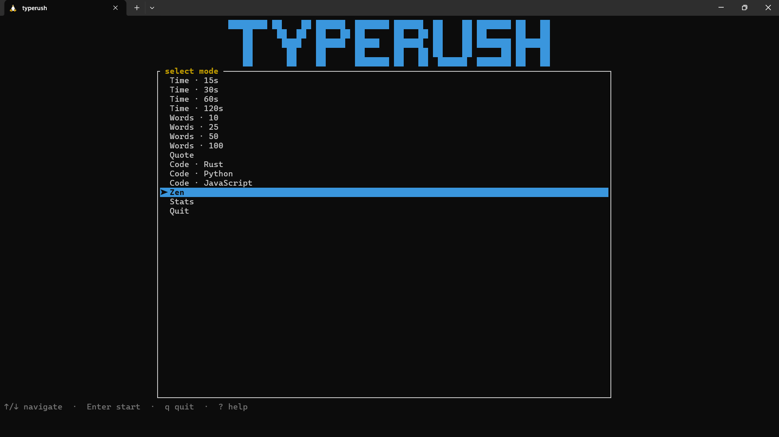This screenshot has height=437, width=779.
Task: Choose the Time · 120s mode
Action: point(196,108)
